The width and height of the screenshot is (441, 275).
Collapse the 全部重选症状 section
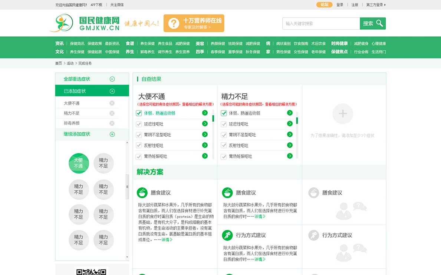point(112,79)
